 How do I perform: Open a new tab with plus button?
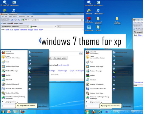(x=59, y=26)
